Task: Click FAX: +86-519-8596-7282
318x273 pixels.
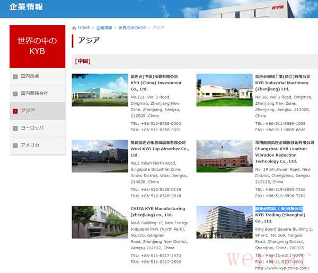Action: point(280,196)
